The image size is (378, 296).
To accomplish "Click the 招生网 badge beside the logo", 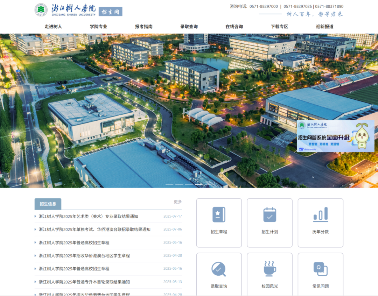I will pos(110,12).
